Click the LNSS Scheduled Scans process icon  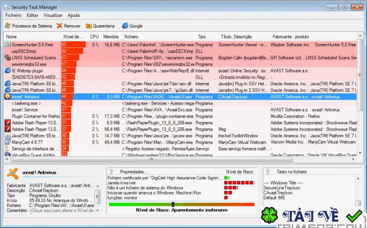coord(8,58)
